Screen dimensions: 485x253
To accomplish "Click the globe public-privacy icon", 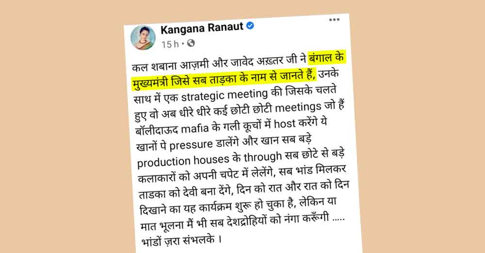I will click(x=191, y=43).
